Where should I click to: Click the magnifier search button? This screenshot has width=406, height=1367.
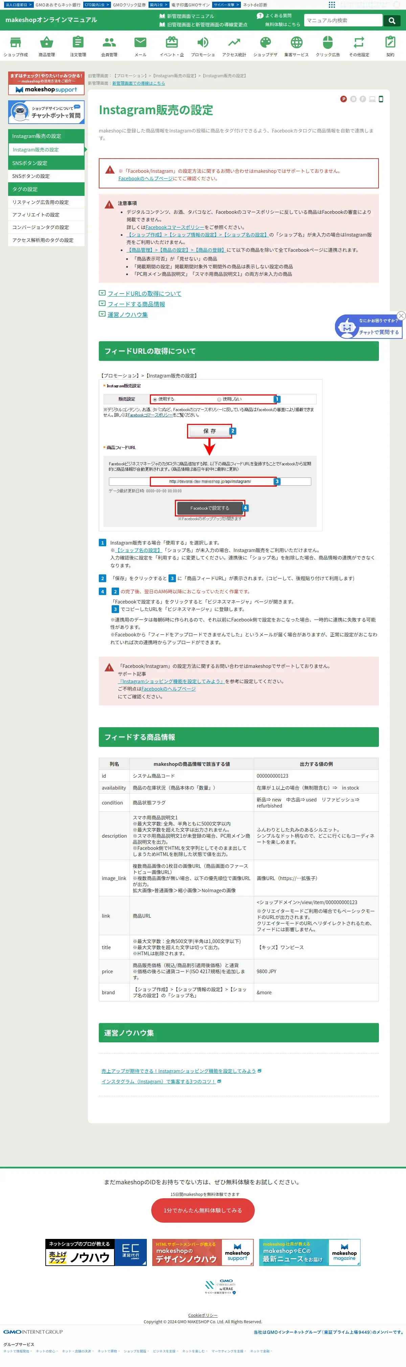coord(392,20)
